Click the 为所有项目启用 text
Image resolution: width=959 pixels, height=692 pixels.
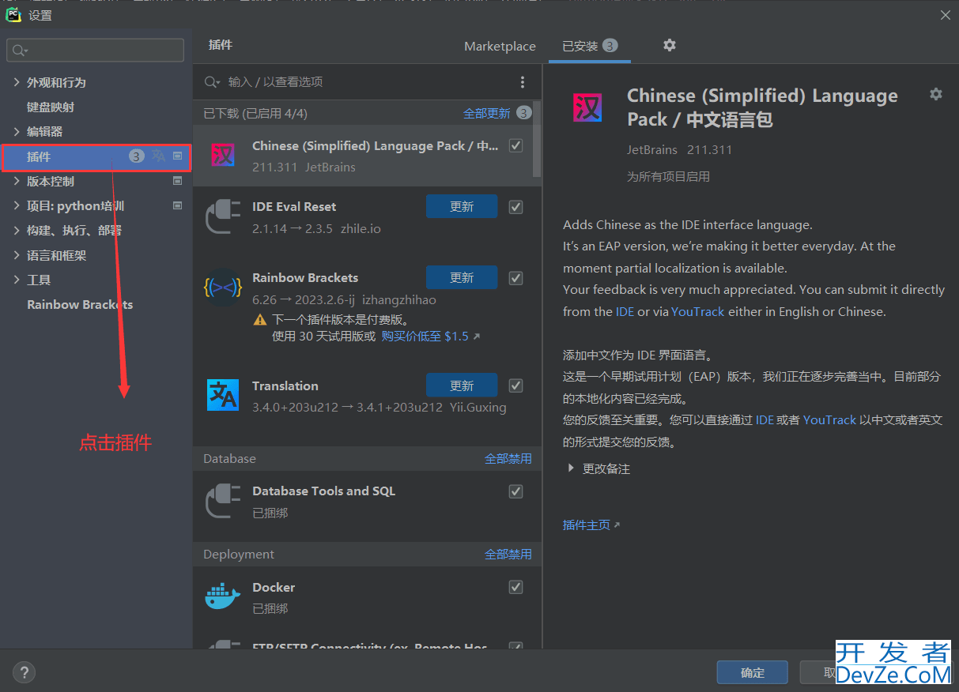tap(668, 176)
